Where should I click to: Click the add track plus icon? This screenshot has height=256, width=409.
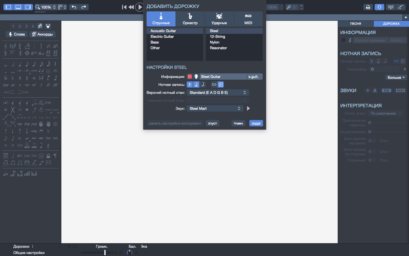(x=406, y=17)
